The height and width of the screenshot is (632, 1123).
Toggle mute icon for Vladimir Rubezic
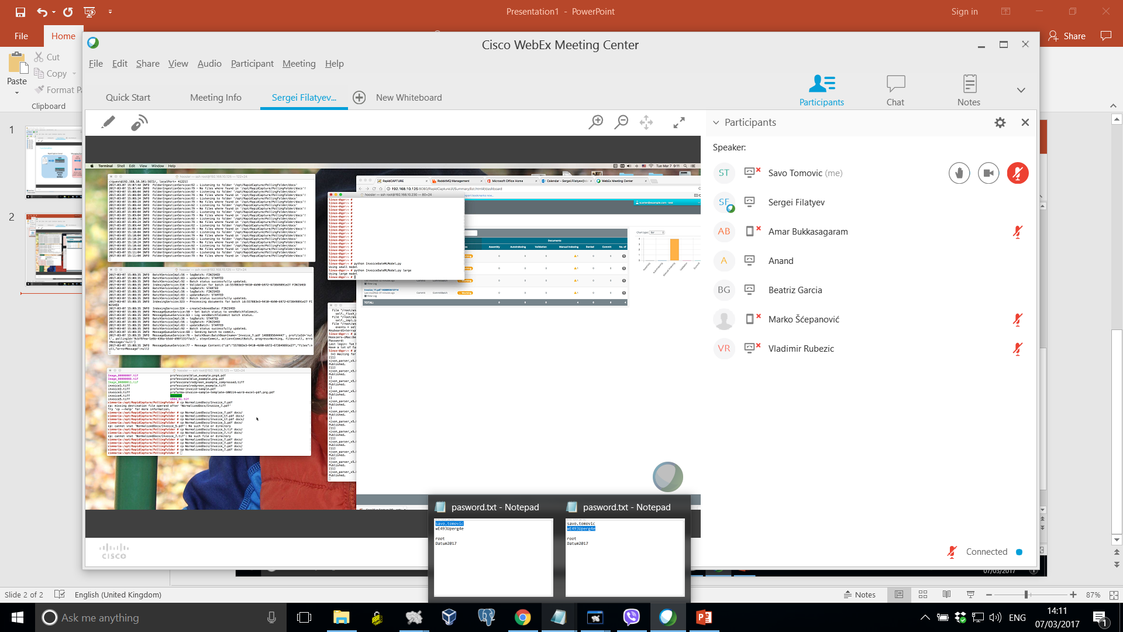click(x=1018, y=349)
